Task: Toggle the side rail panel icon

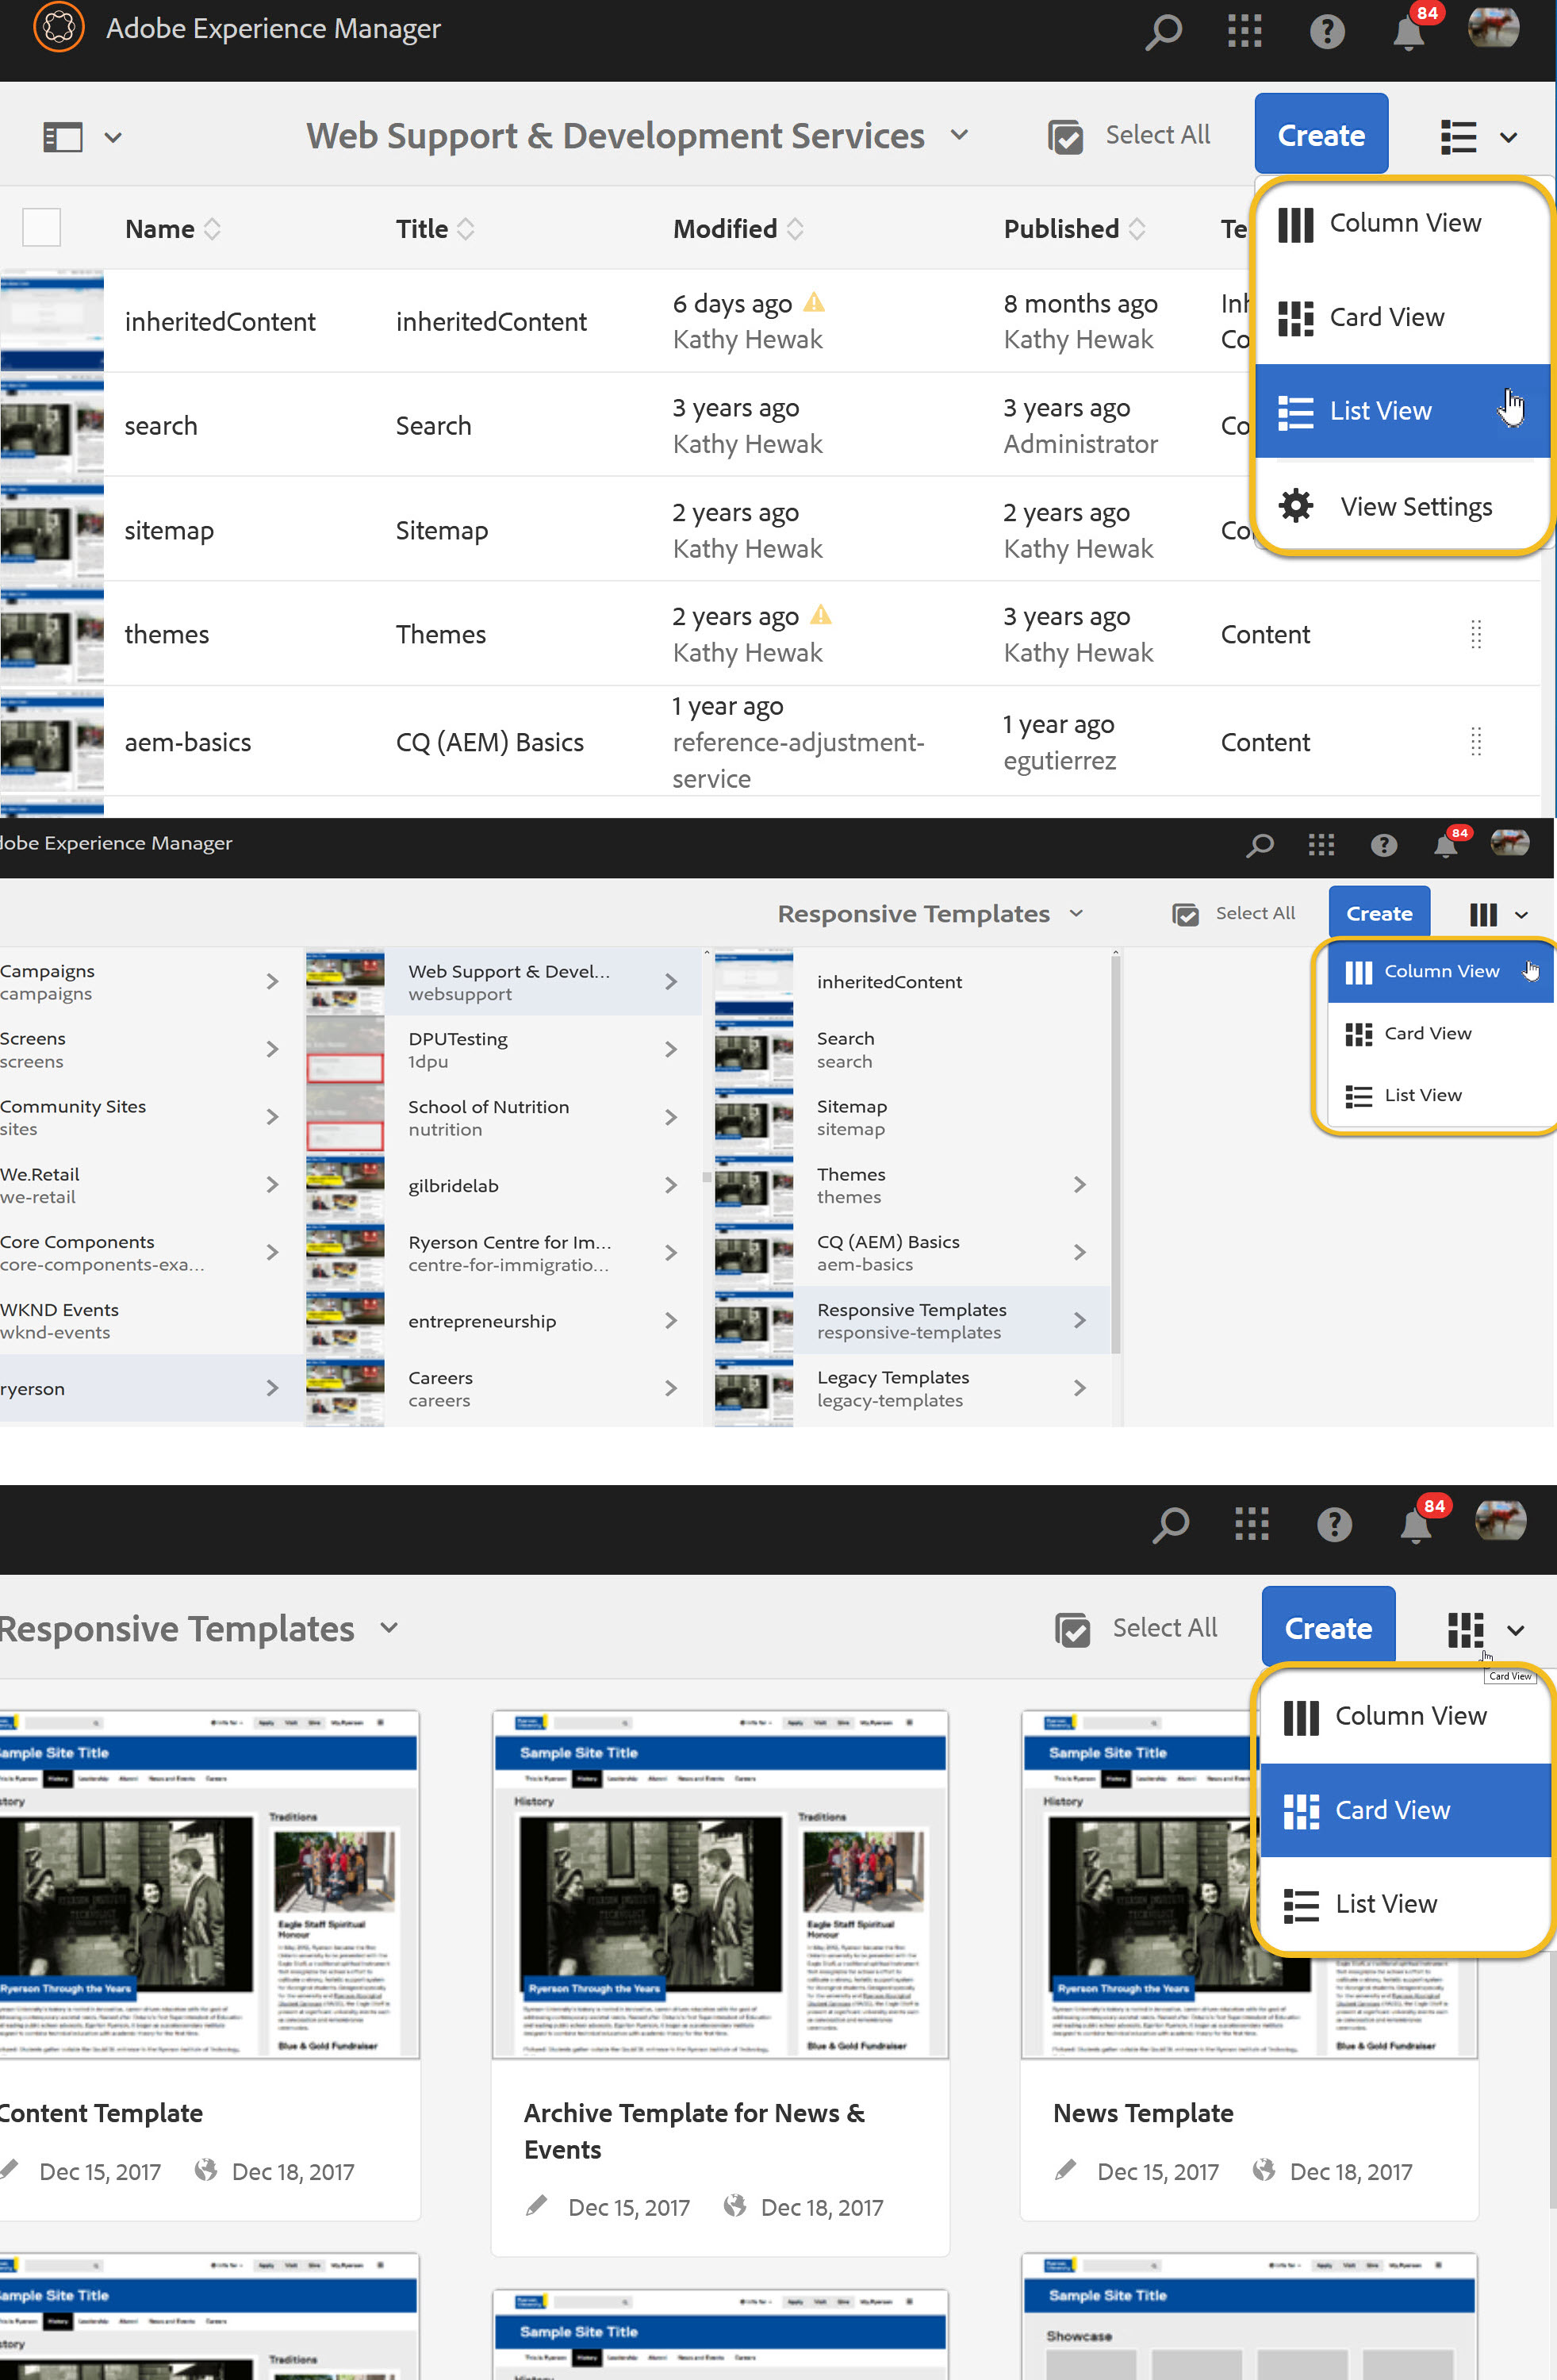Action: 62,137
